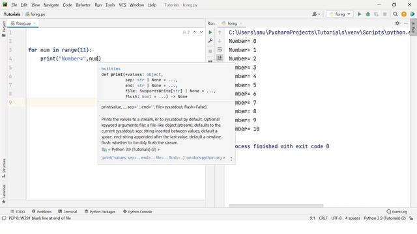Open the Python Console tool window

tap(137, 211)
